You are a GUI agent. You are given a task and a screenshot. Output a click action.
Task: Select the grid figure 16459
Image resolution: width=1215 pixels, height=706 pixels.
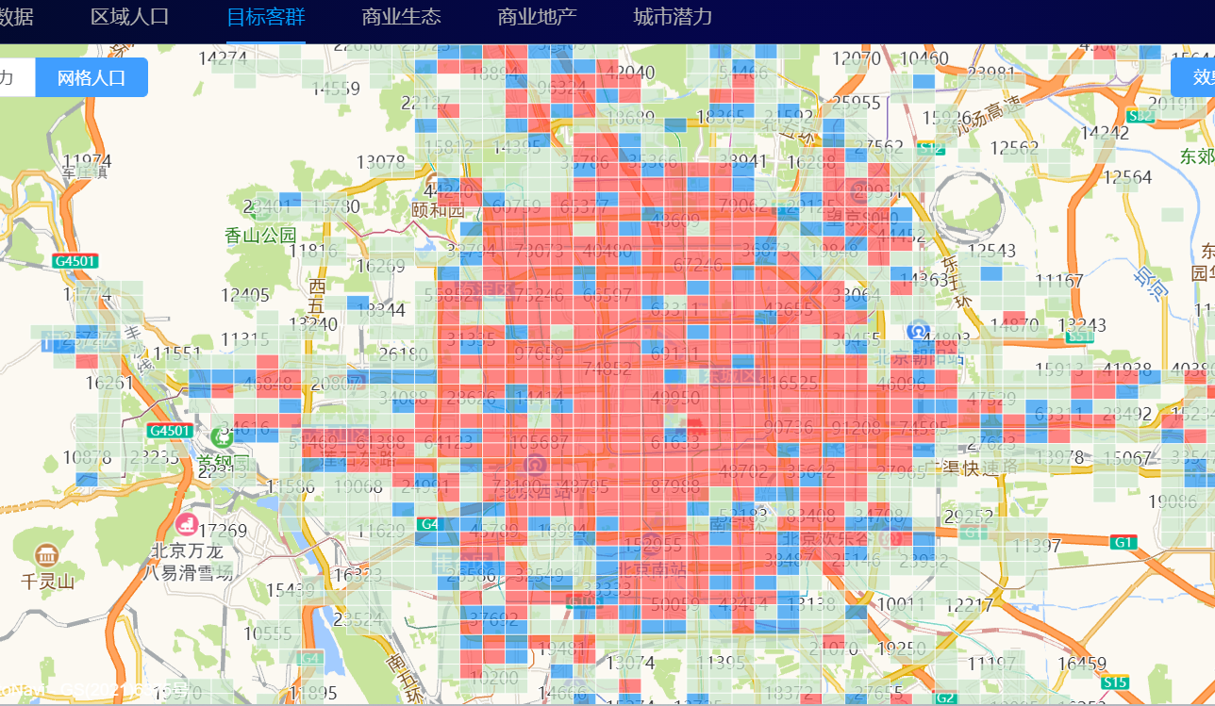pos(1081,664)
